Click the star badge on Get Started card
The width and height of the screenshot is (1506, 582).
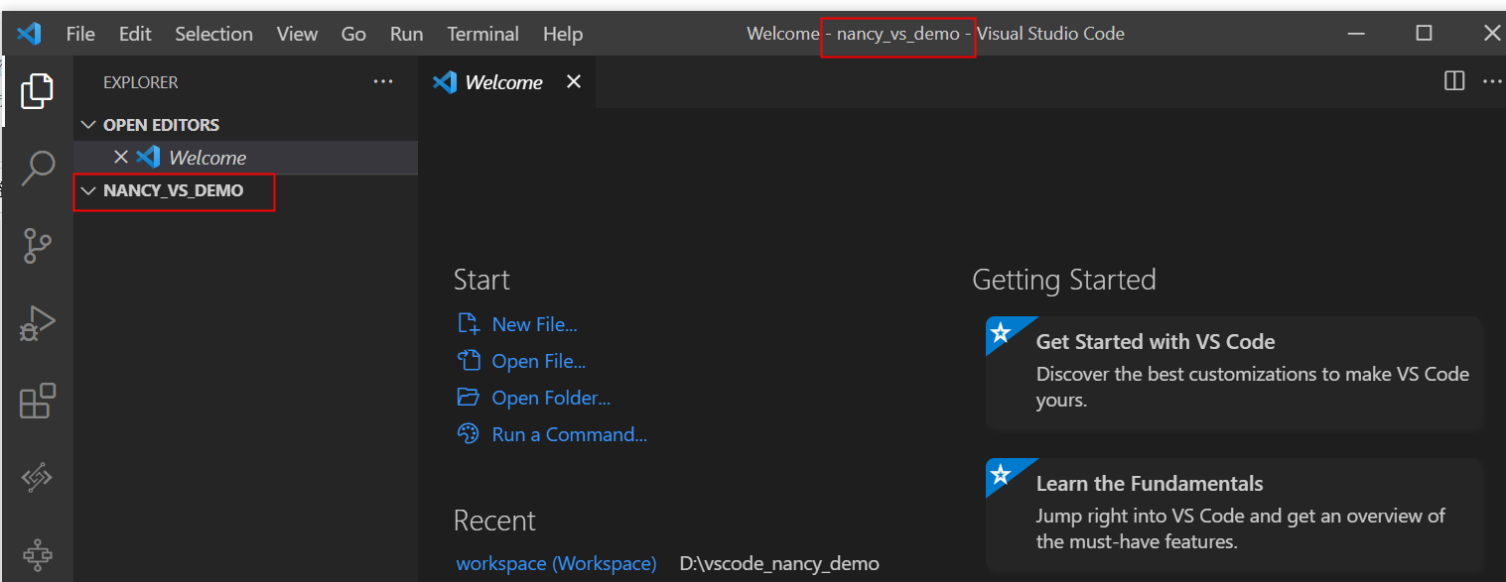click(1001, 333)
